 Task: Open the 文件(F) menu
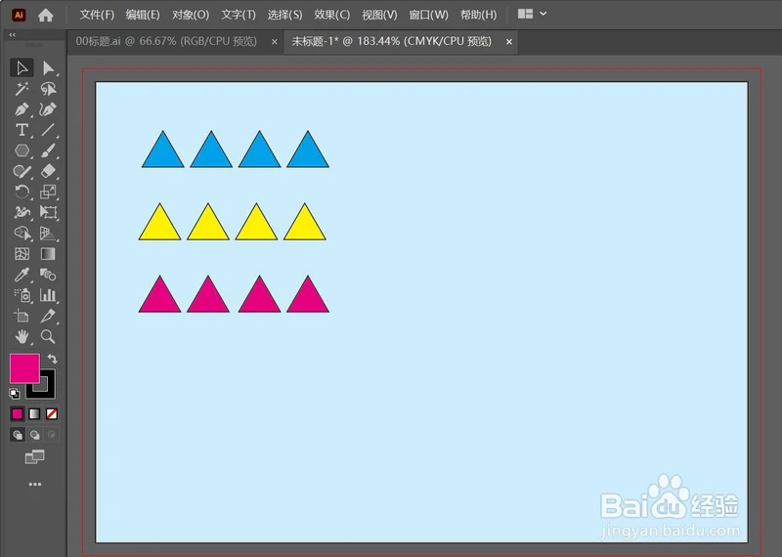coord(97,15)
